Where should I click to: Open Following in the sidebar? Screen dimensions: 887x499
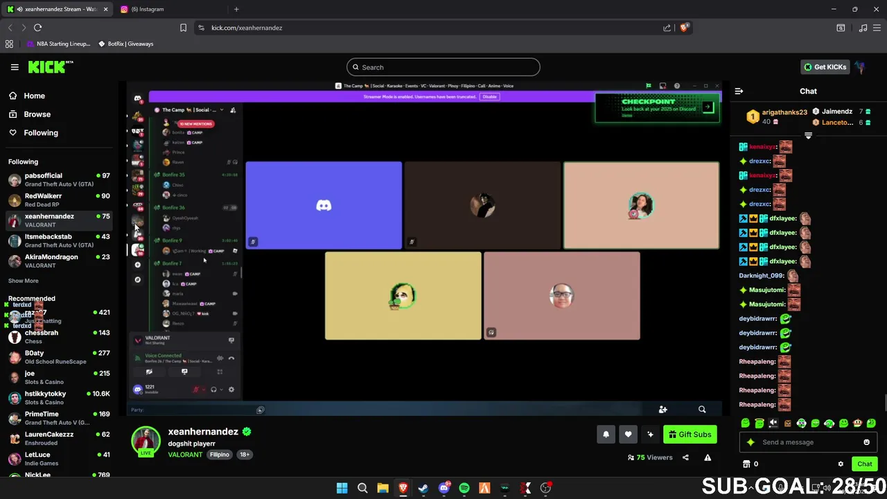pyautogui.click(x=41, y=132)
